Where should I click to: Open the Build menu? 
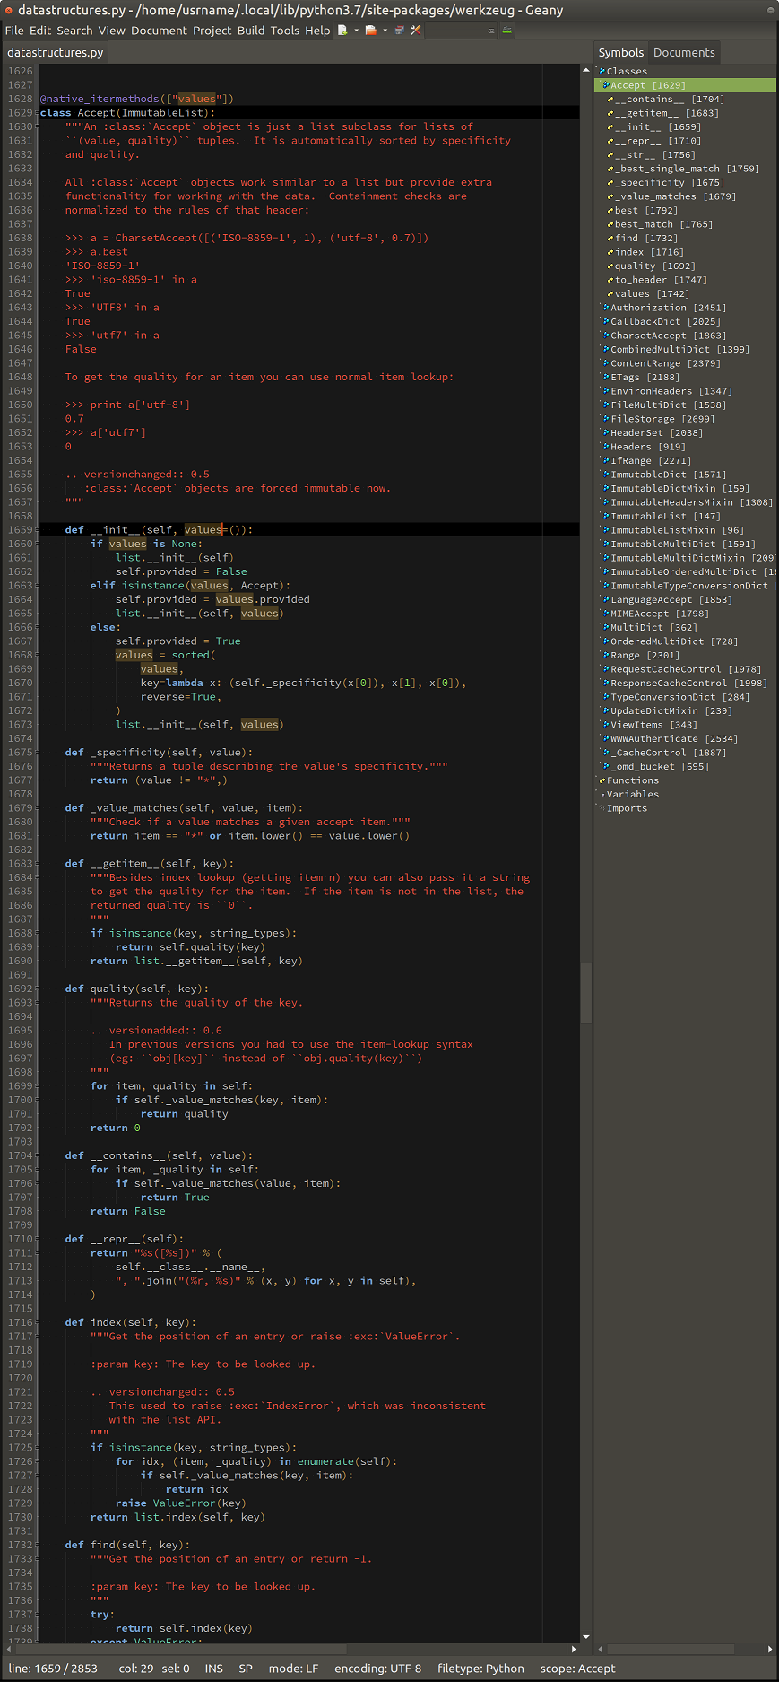(x=251, y=31)
